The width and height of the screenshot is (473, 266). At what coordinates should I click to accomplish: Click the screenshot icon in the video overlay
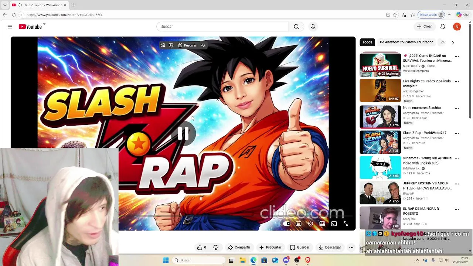point(171,45)
